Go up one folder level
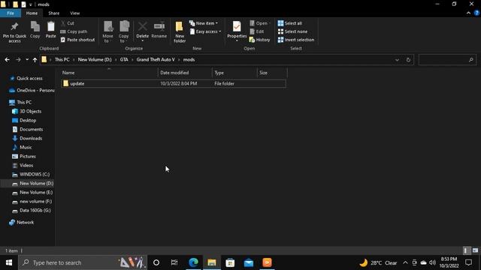 coord(35,60)
